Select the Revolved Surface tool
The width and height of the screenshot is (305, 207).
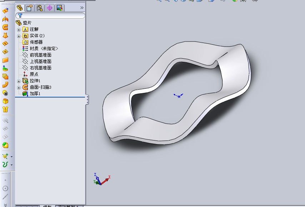[x=5, y=19]
